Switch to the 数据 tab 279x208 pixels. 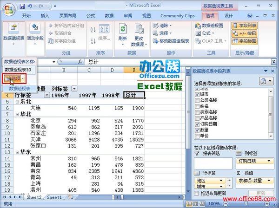pos(109,16)
